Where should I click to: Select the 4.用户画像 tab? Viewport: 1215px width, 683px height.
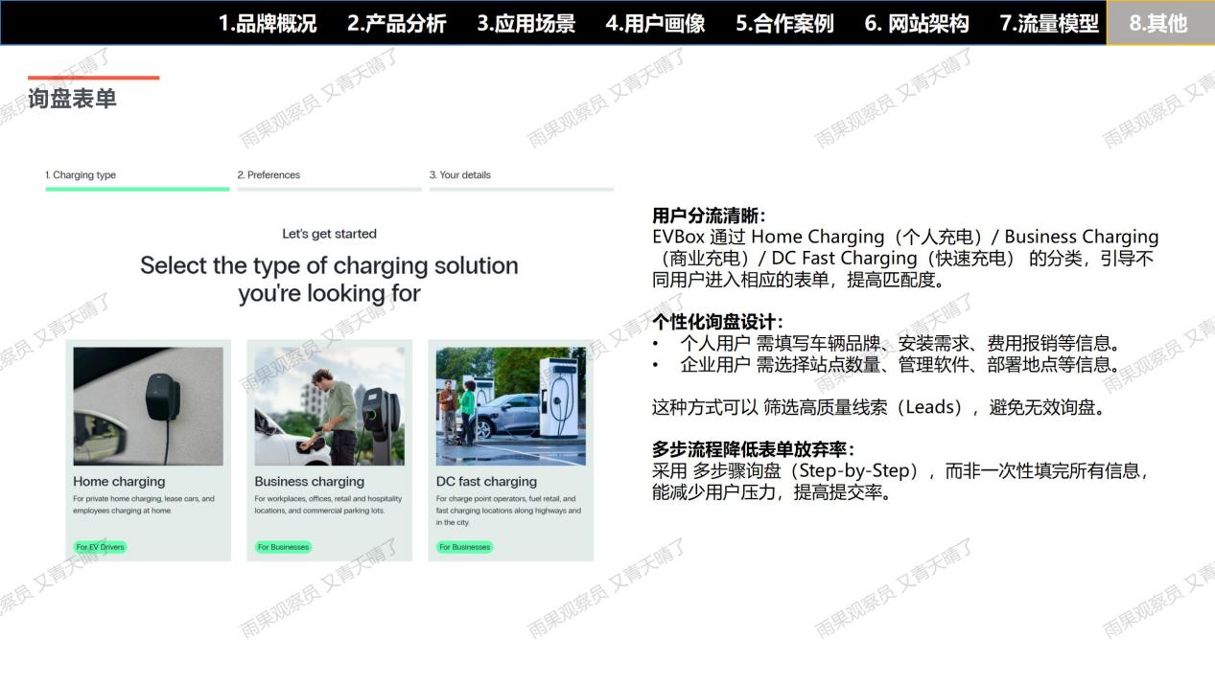pos(656,23)
